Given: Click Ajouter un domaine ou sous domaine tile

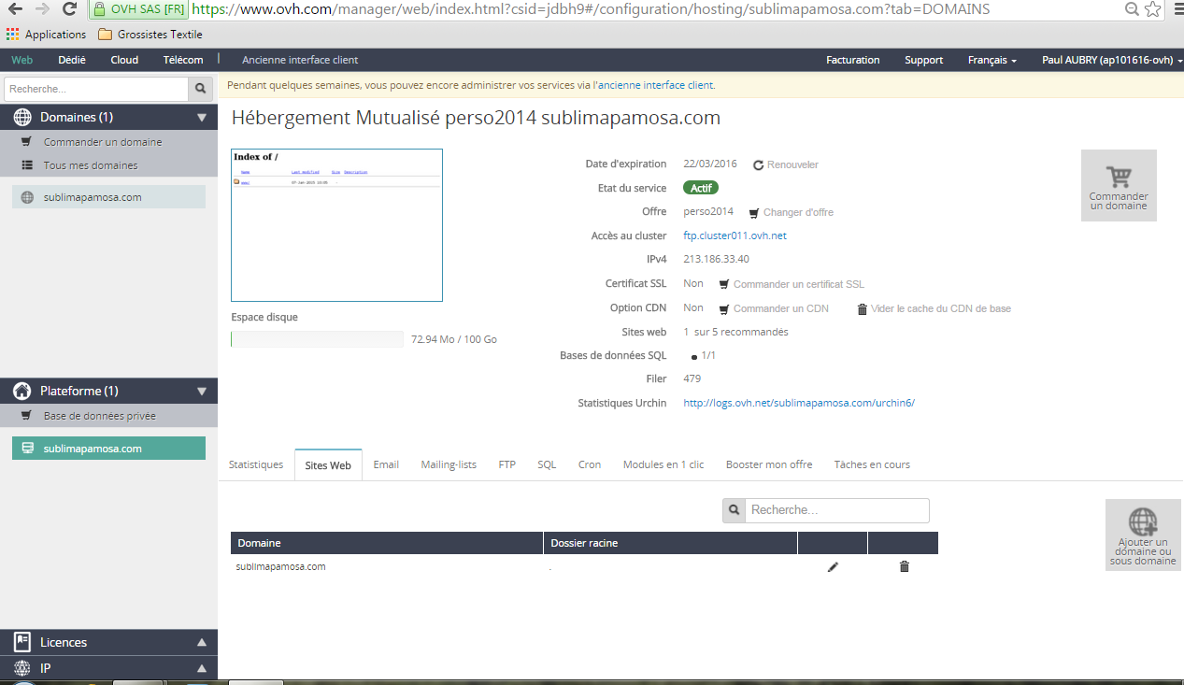Looking at the screenshot, I should (1143, 535).
